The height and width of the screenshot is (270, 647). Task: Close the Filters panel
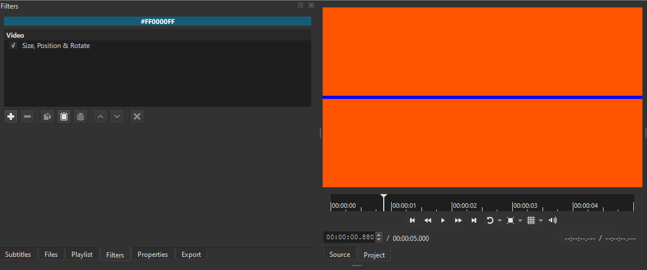(x=311, y=5)
